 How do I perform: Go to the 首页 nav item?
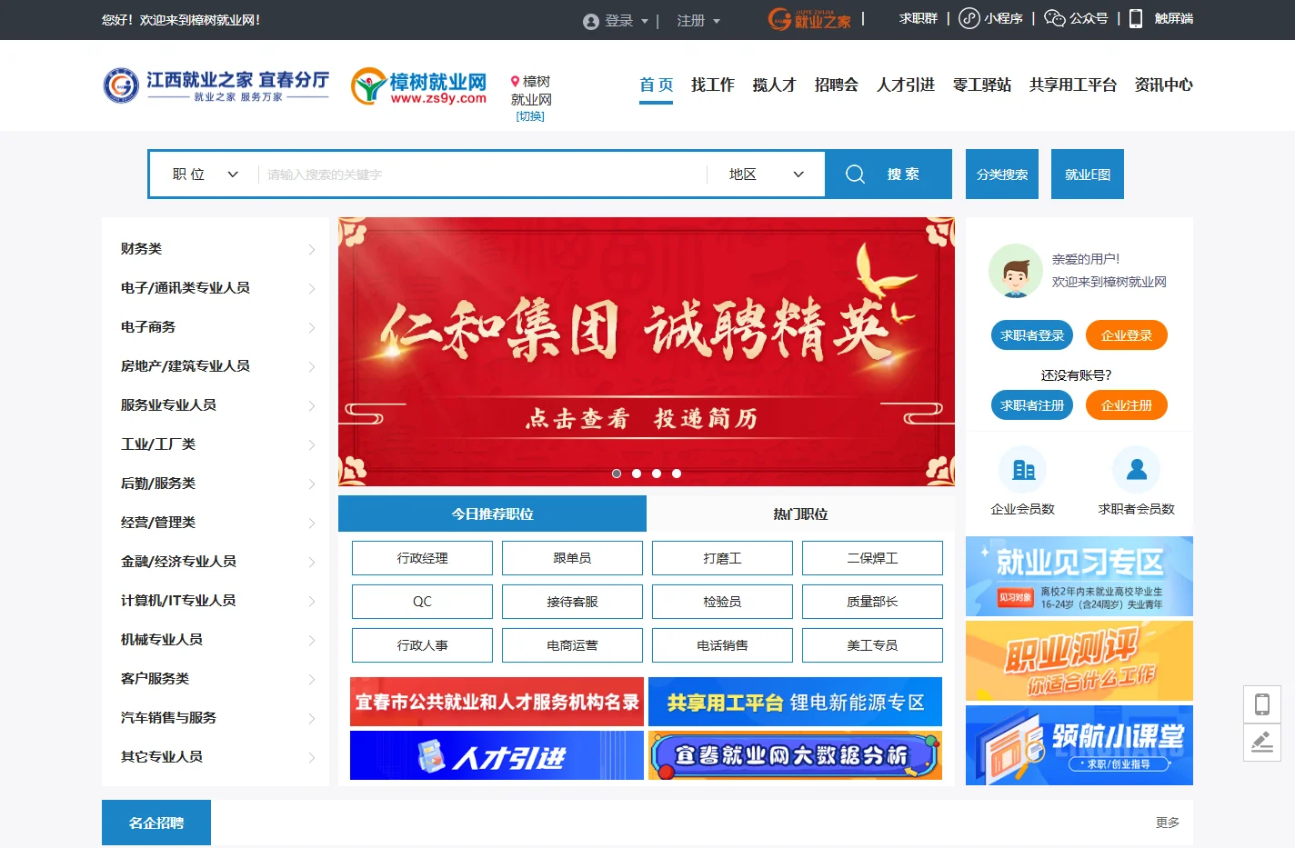point(656,85)
